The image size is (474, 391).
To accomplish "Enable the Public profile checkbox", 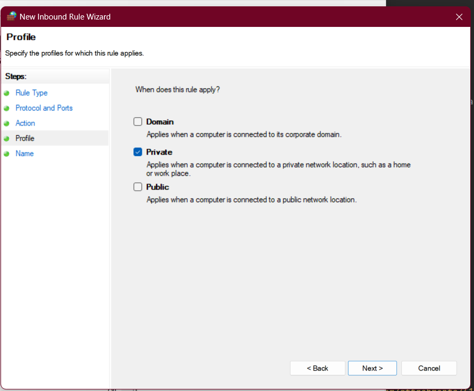I will coord(138,187).
